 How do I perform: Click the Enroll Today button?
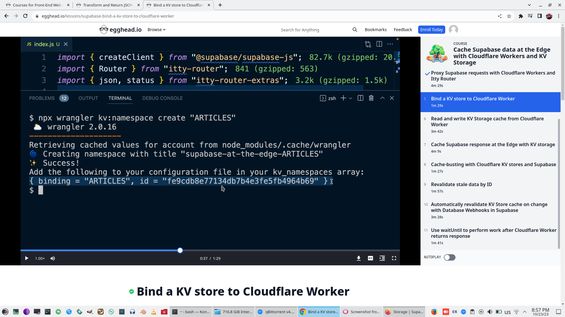point(431,30)
